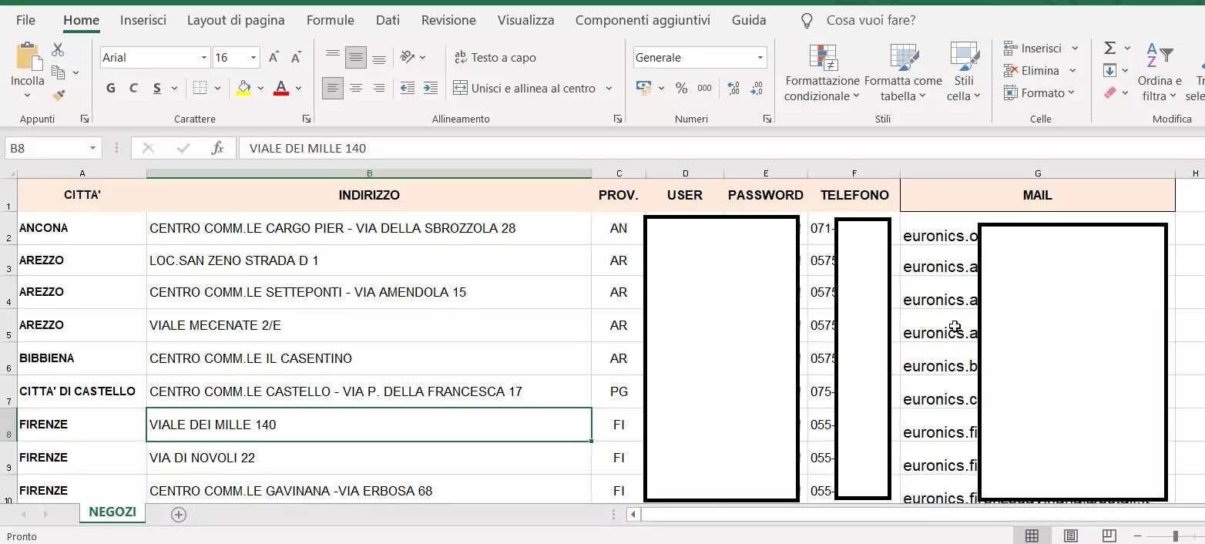Toggle italic with the C button
Image resolution: width=1205 pixels, height=544 pixels.
tap(133, 88)
